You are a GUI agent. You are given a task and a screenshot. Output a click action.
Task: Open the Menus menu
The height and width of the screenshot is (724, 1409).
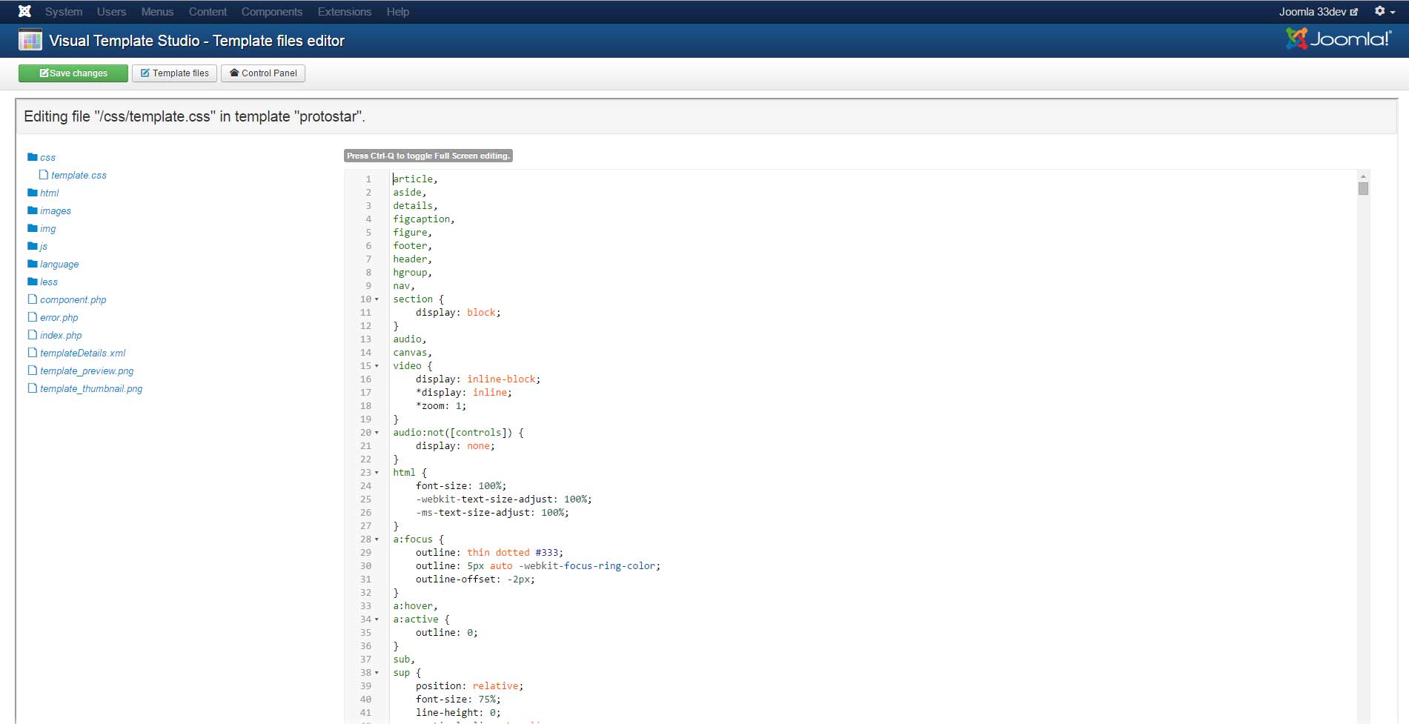(x=157, y=12)
